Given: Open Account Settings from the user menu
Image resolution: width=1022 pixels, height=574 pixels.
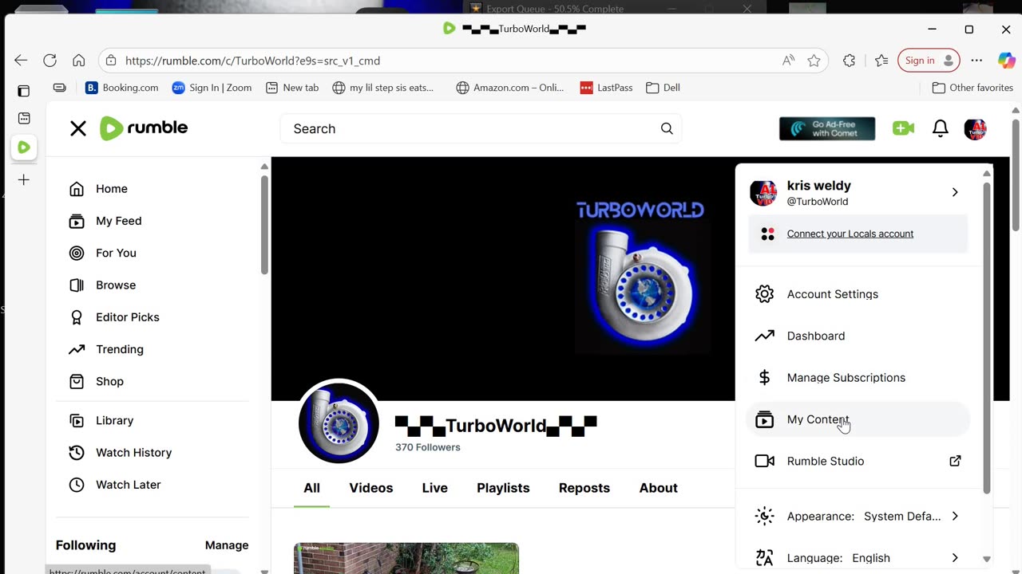Looking at the screenshot, I should 858,294.
